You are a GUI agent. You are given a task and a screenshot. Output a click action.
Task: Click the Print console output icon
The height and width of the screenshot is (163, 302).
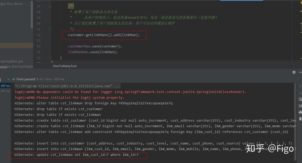pyautogui.click(x=300, y=112)
